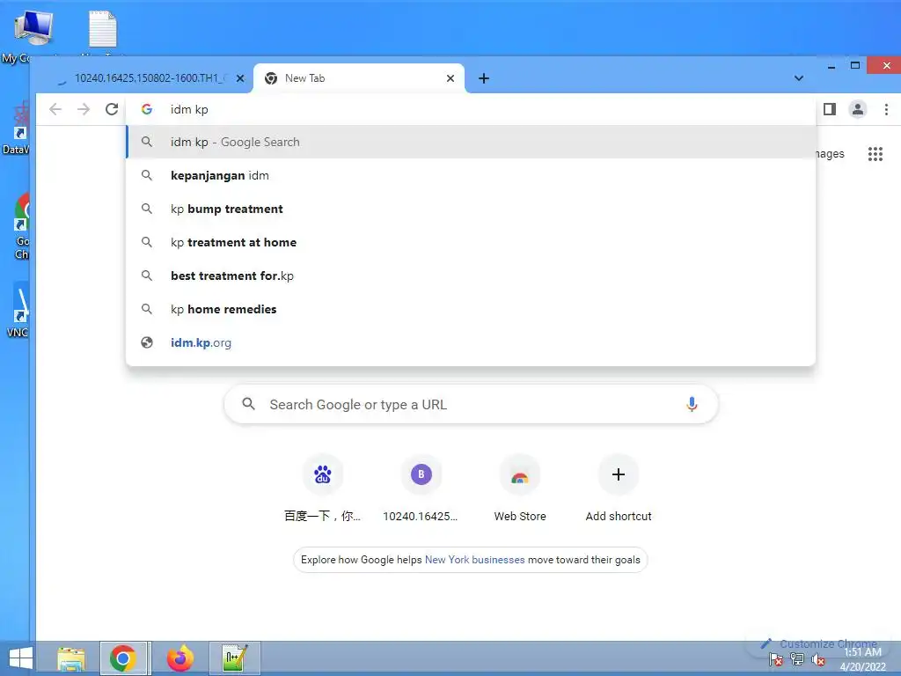
Task: Pick the 'kepanjangan idm' suggestion
Action: 472,175
